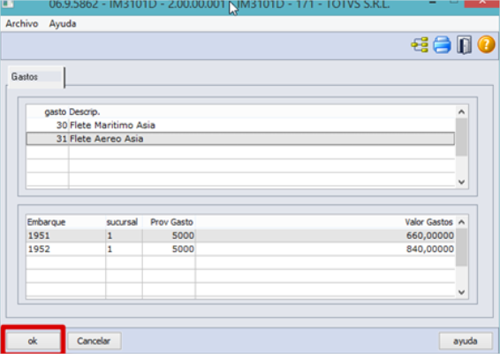Click the embarque table scrollbar thumb
The image size is (500, 354).
pyautogui.click(x=461, y=248)
